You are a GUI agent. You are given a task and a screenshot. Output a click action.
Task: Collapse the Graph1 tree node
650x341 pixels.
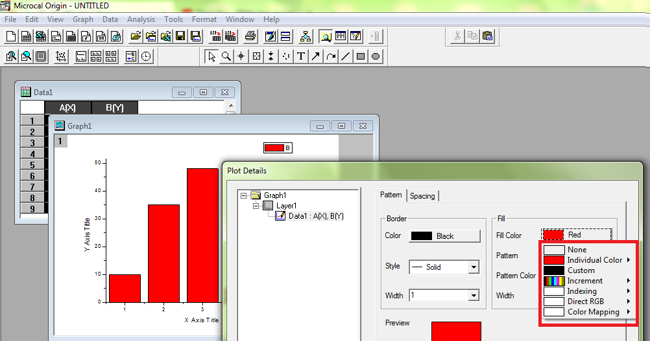tap(243, 195)
